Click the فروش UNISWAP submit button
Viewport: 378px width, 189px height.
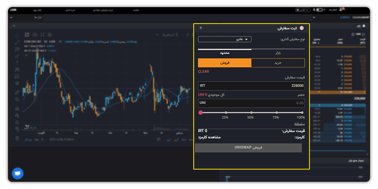click(248, 148)
